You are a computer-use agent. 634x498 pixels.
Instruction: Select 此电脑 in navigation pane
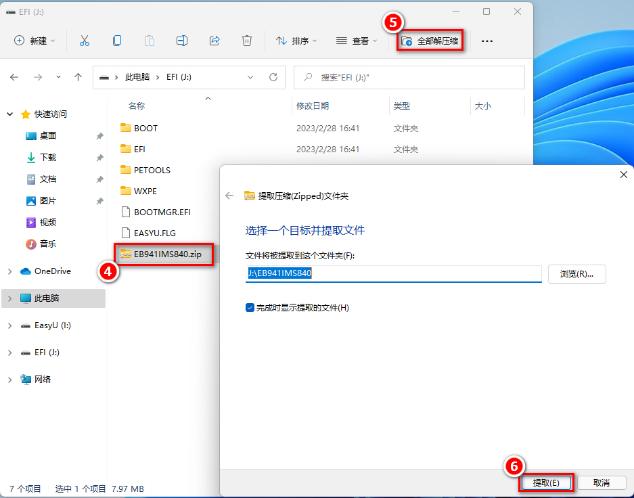coord(46,298)
